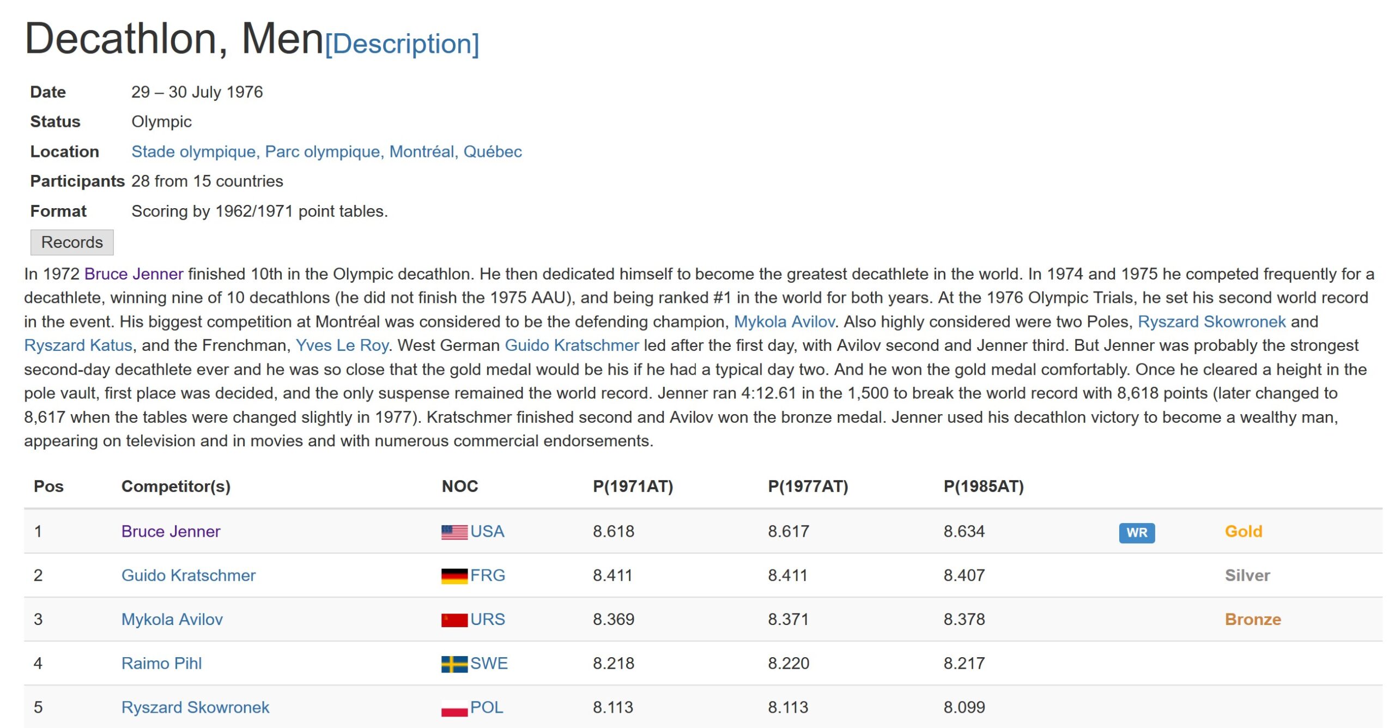Click the Gold medal label
This screenshot has width=1395, height=728.
(x=1243, y=531)
